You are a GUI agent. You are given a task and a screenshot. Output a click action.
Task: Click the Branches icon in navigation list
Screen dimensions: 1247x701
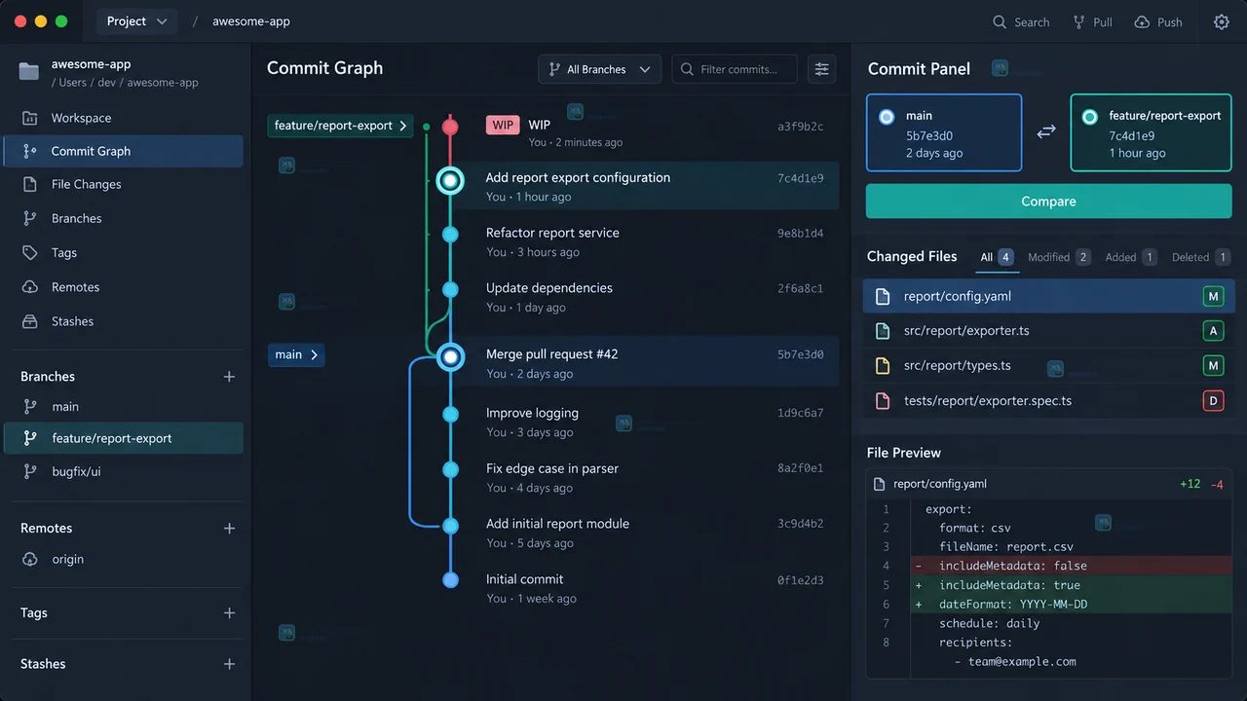pyautogui.click(x=29, y=218)
